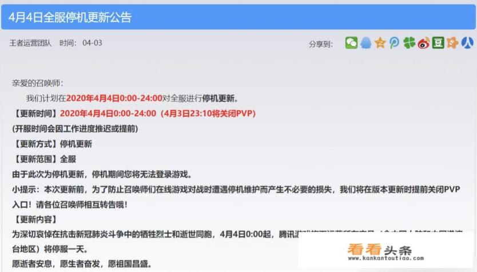This screenshot has width=477, height=272.
Task: Click the www.kankantoutiao.com URL text
Action: click(x=385, y=258)
